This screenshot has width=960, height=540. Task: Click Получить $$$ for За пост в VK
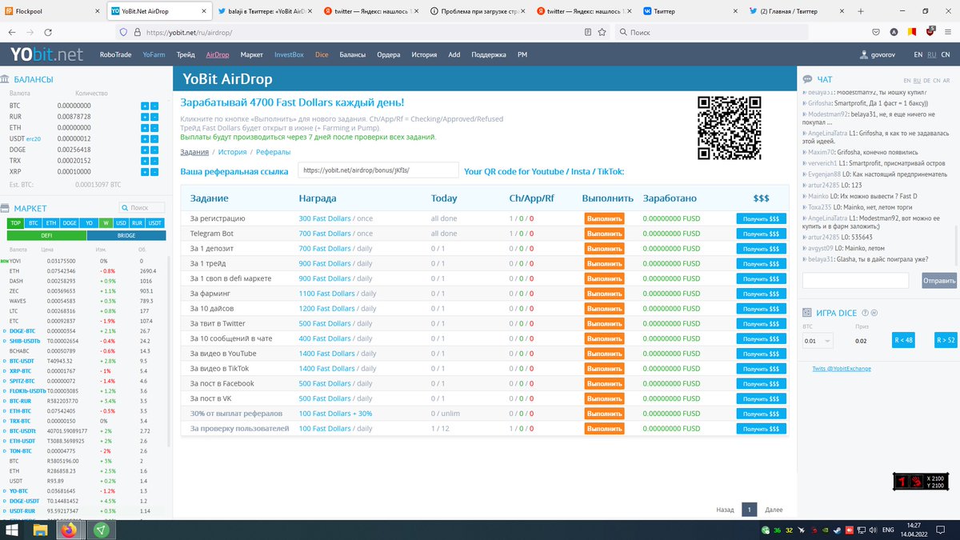coord(761,398)
